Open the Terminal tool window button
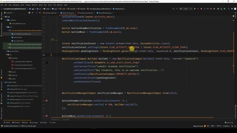 pyautogui.click(x=16, y=123)
